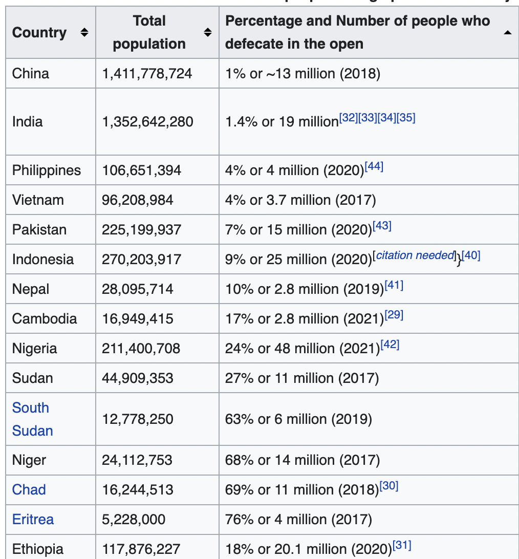Open citation 44 for Philippines
The width and height of the screenshot is (519, 559).
pyautogui.click(x=374, y=166)
